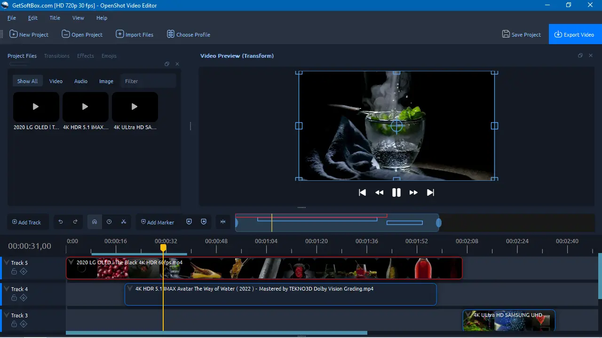The width and height of the screenshot is (602, 338).
Task: Click the Choose Profile button
Action: [188, 34]
